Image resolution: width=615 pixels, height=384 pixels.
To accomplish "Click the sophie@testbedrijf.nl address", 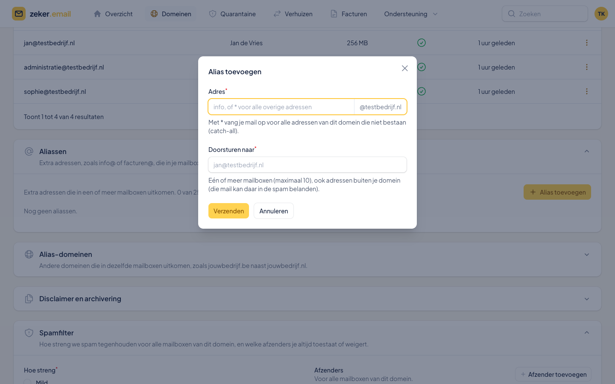I will (x=55, y=91).
